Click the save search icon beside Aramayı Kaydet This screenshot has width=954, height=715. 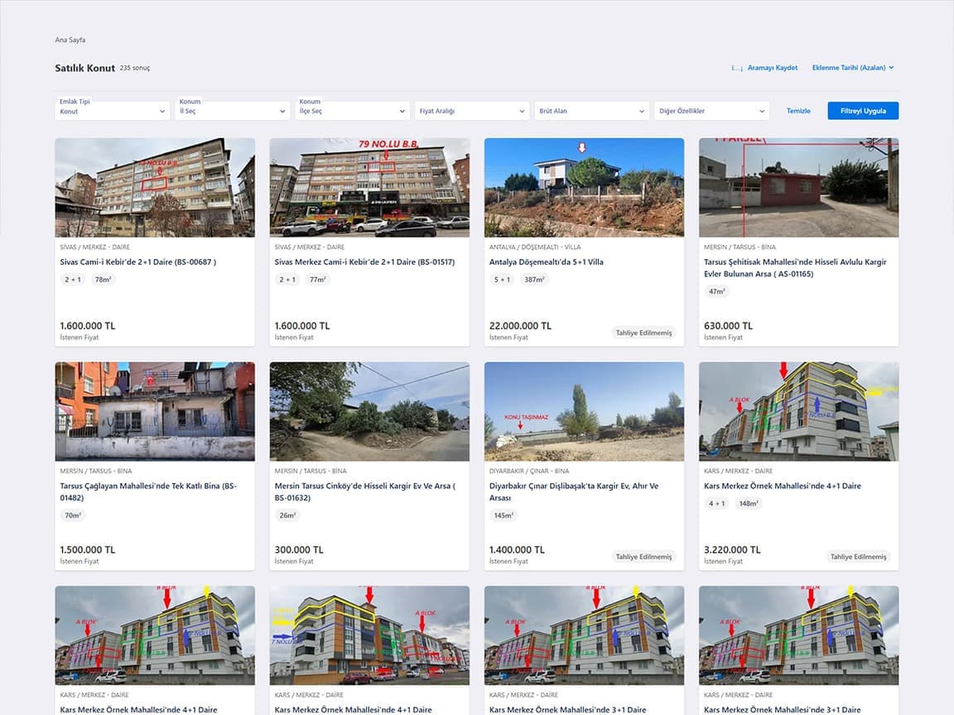pyautogui.click(x=737, y=68)
